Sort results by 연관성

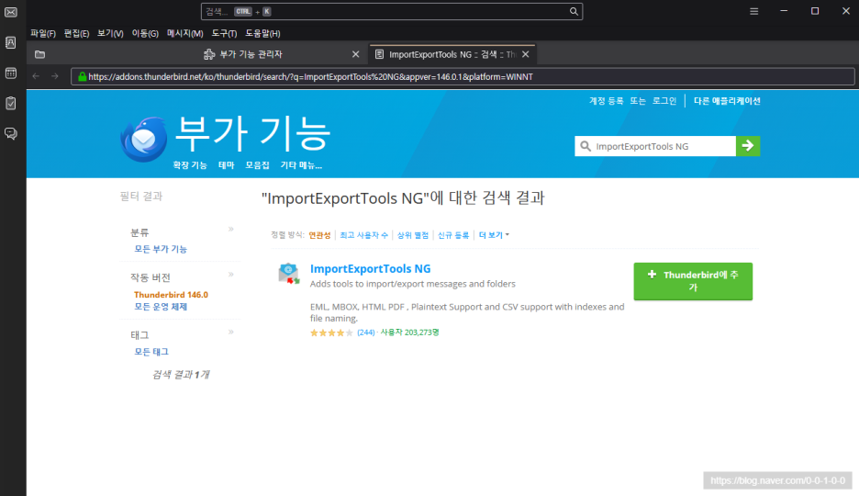pyautogui.click(x=319, y=235)
